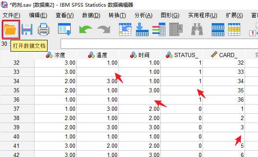Open the recall recent dialogs icon
258x157 pixels.
(x=64, y=29)
